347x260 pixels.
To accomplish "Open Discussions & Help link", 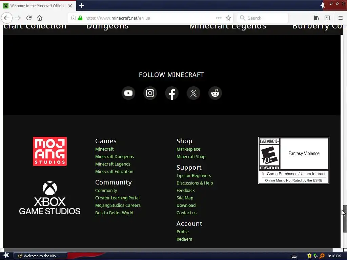I will [x=195, y=183].
